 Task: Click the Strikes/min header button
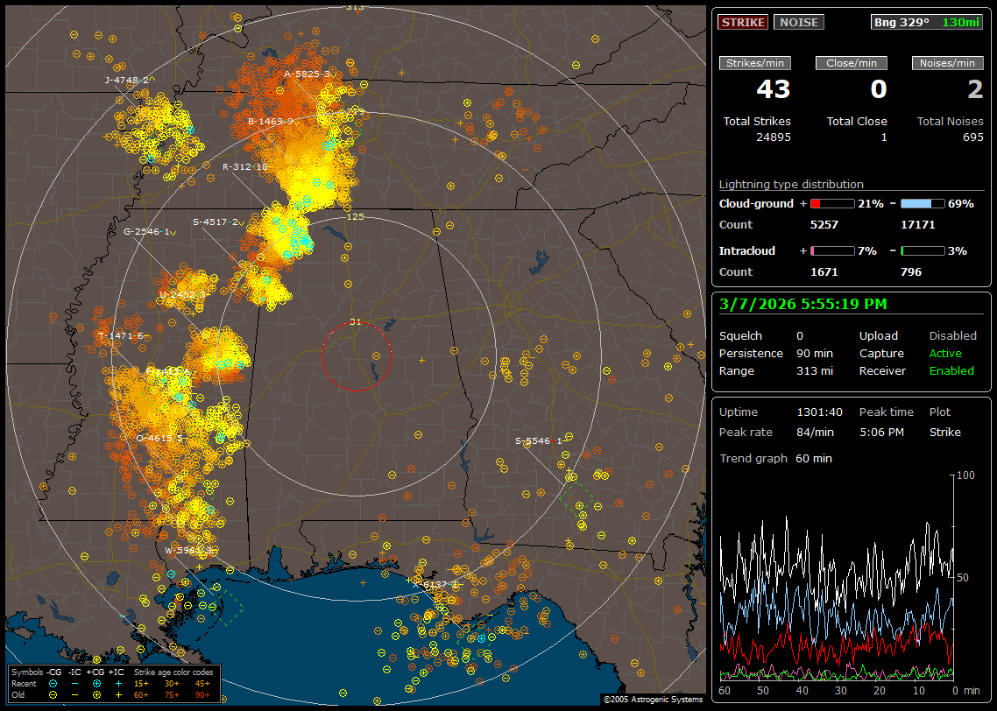[754, 63]
